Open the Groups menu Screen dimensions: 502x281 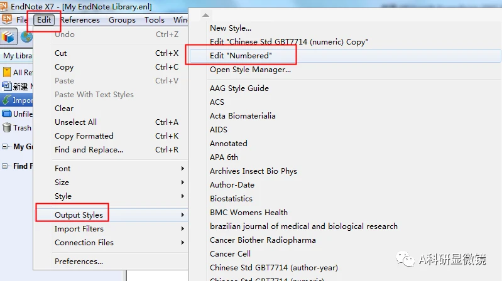click(122, 20)
